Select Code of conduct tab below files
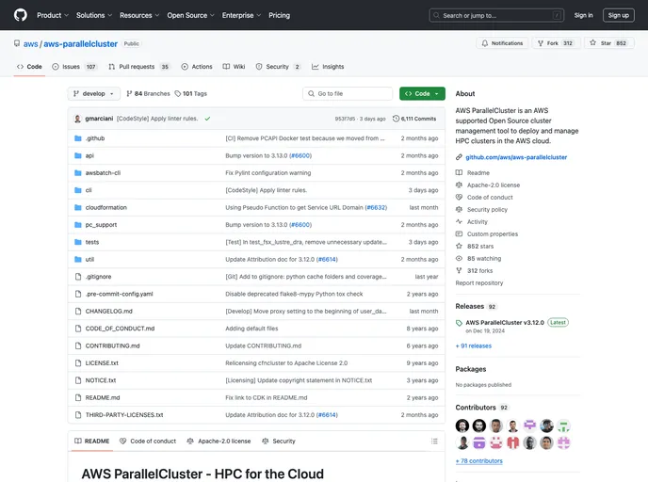648x482 pixels. tap(148, 442)
